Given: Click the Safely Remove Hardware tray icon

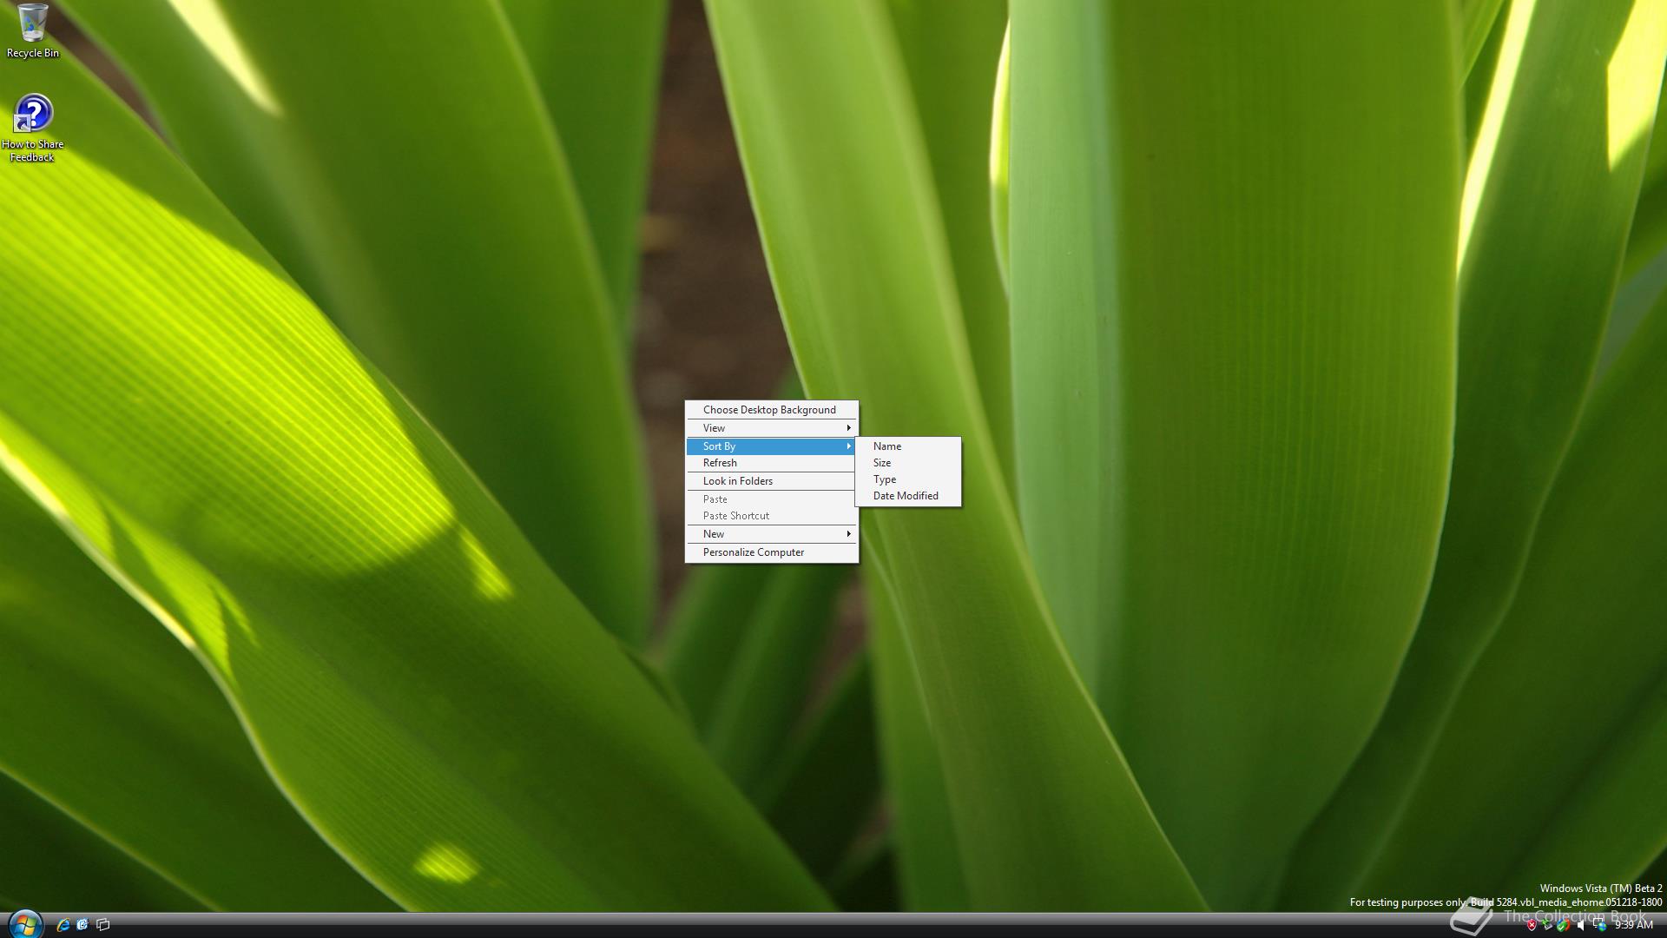Looking at the screenshot, I should coord(1547,924).
